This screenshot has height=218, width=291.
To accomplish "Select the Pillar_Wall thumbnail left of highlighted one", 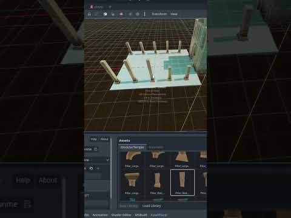I will coord(157,183).
